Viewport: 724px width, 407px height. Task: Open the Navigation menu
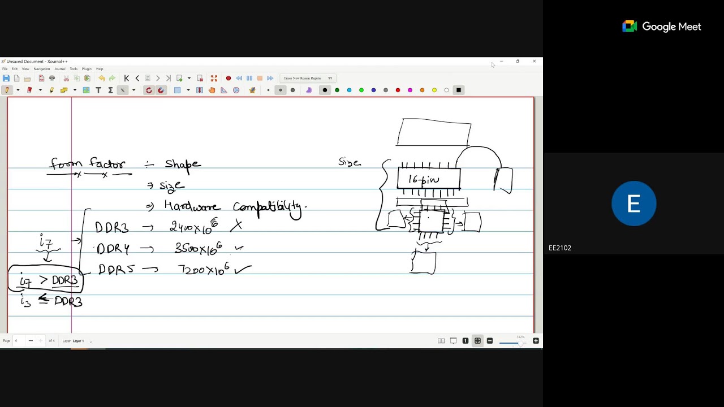click(x=42, y=69)
